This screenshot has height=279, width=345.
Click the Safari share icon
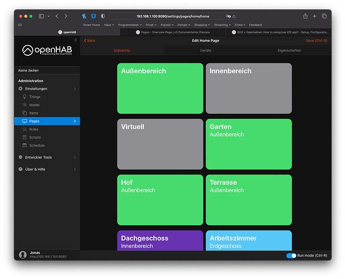(x=305, y=16)
